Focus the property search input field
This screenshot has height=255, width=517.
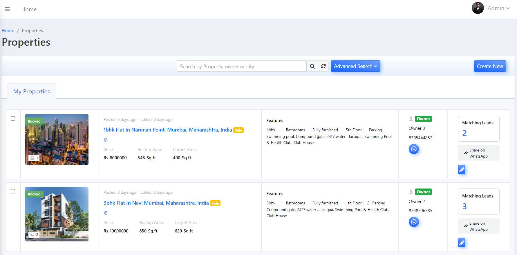(241, 66)
